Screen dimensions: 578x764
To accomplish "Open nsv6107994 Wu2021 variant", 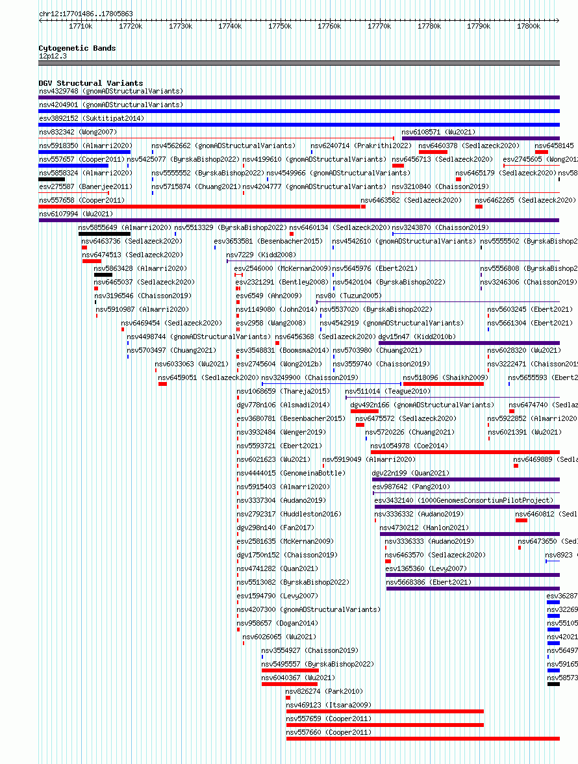I will (76, 214).
